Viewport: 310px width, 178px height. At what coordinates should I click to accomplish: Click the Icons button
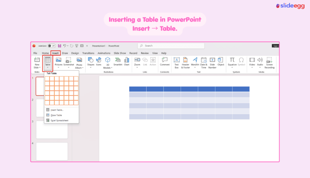(99, 62)
